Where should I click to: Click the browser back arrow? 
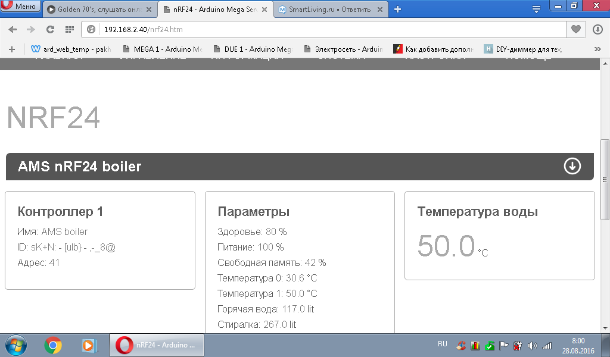[13, 30]
